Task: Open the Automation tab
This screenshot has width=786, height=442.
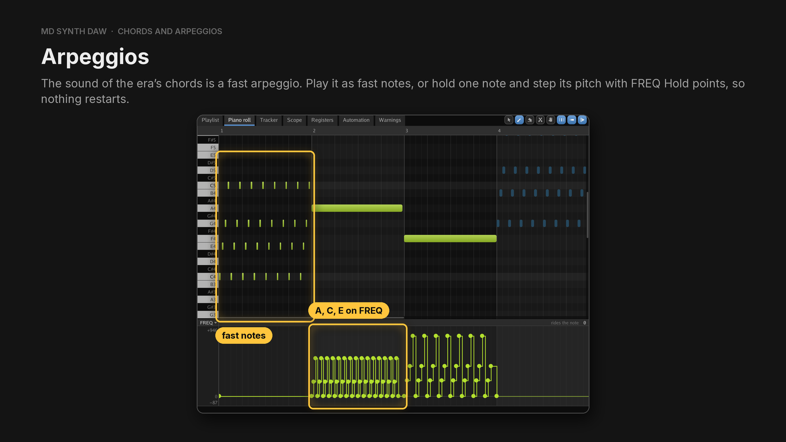Action: pyautogui.click(x=356, y=120)
